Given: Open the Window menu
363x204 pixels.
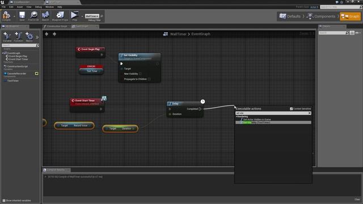Looking at the screenshot, I should tap(49, 7).
